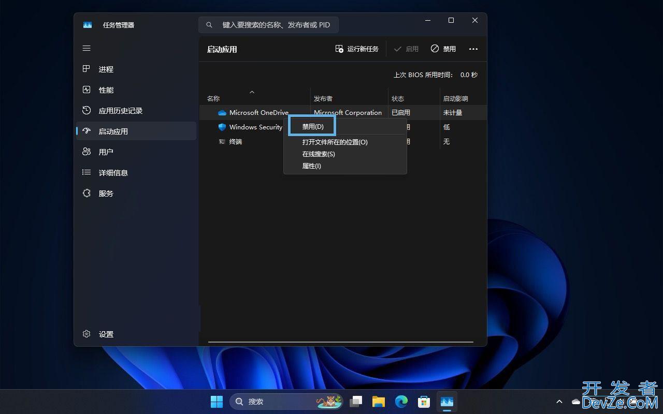Image resolution: width=663 pixels, height=414 pixels.
Task: Close the Task Manager window
Action: coord(475,20)
